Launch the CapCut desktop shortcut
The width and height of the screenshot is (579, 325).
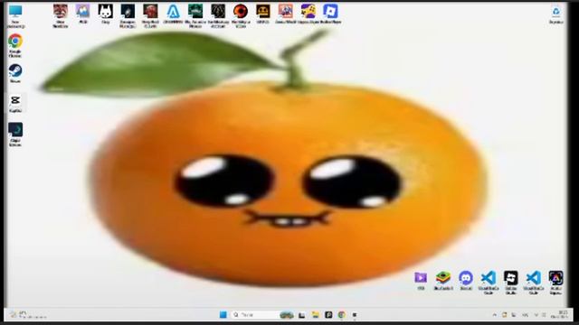coord(15,103)
